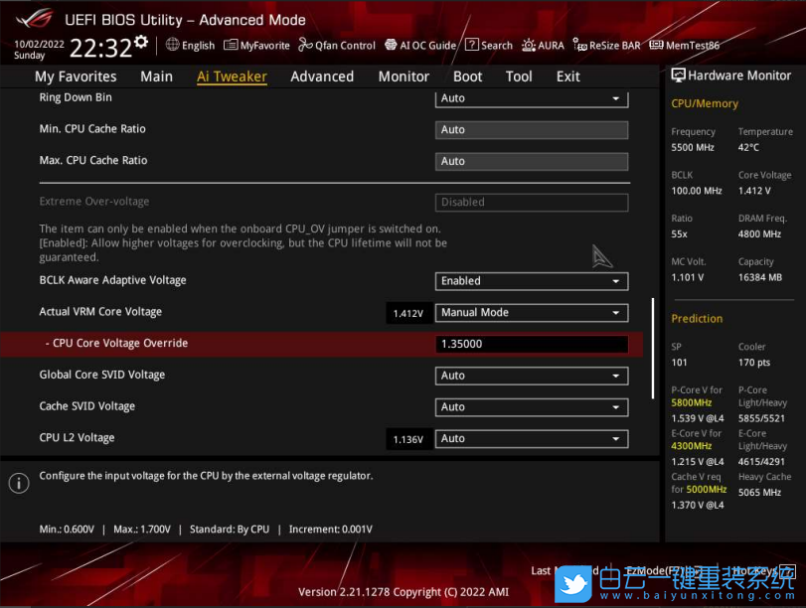
Task: Disable BCLK Aware Adaptive Voltage
Action: pyautogui.click(x=531, y=280)
